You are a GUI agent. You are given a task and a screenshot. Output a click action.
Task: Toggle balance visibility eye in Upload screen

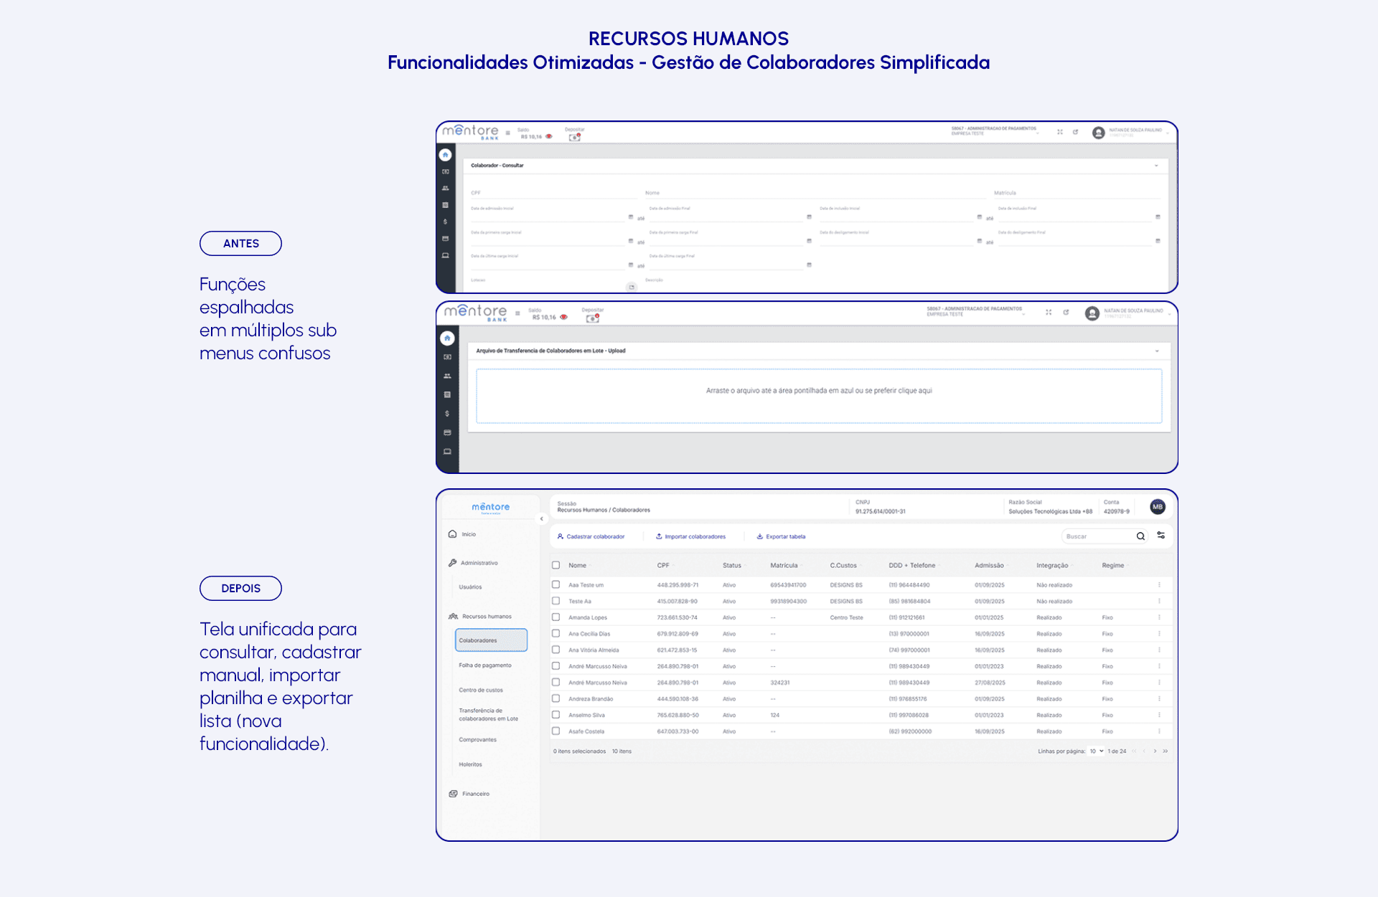pyautogui.click(x=563, y=317)
